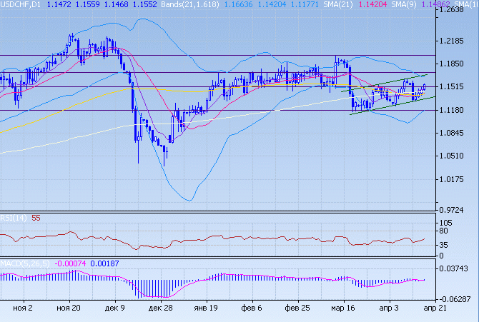Click the 0.9724 price axis label

coord(455,209)
